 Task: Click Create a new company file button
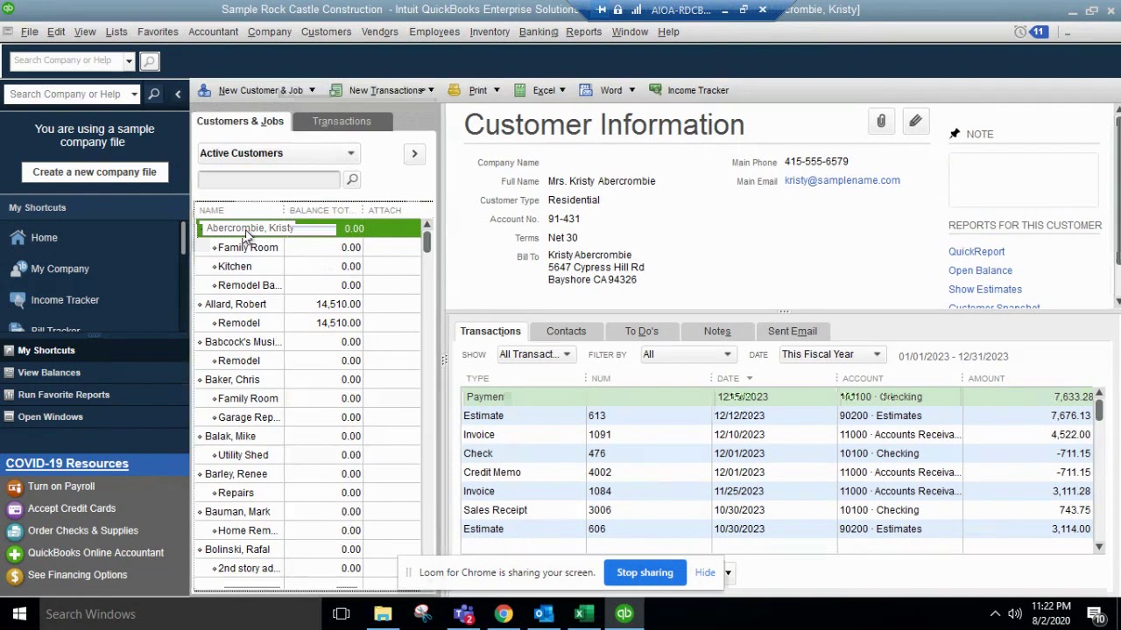[x=95, y=172]
